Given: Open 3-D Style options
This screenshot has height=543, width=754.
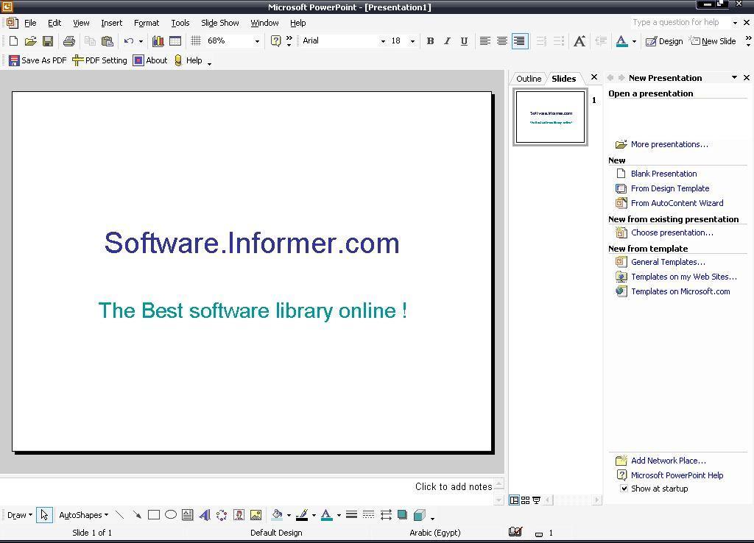Looking at the screenshot, I should [x=419, y=515].
